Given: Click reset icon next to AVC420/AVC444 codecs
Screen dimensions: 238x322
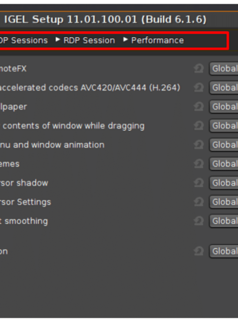Looking at the screenshot, I should [199, 88].
